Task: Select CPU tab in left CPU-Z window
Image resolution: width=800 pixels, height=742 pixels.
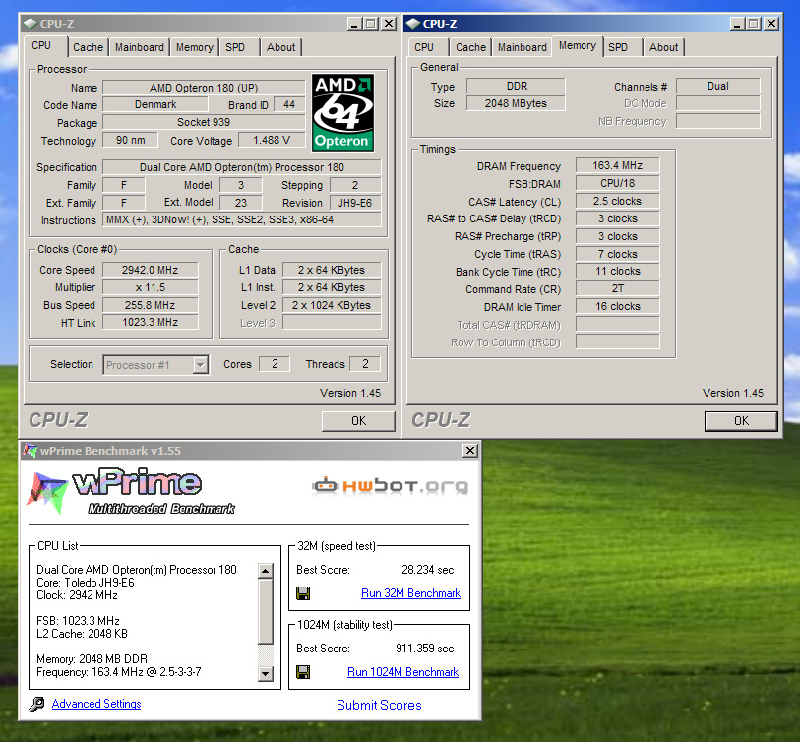Action: coord(41,46)
